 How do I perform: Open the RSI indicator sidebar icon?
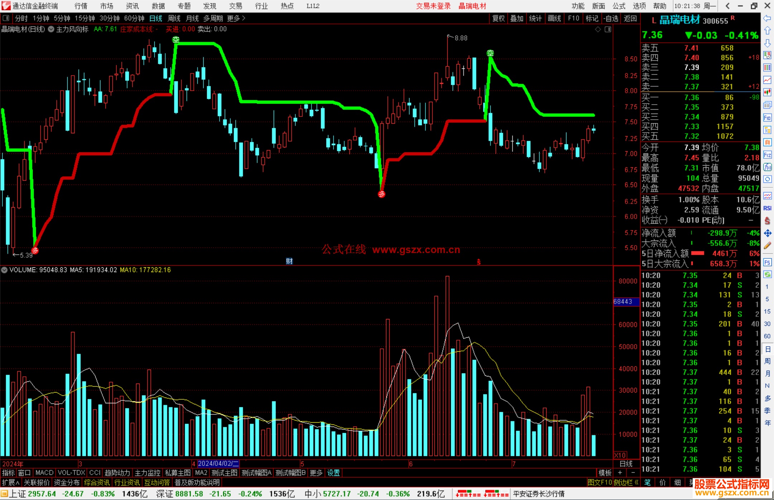(x=767, y=208)
